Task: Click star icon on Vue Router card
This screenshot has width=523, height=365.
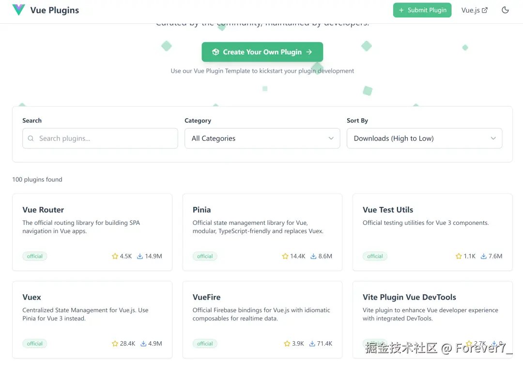Action: (115, 256)
